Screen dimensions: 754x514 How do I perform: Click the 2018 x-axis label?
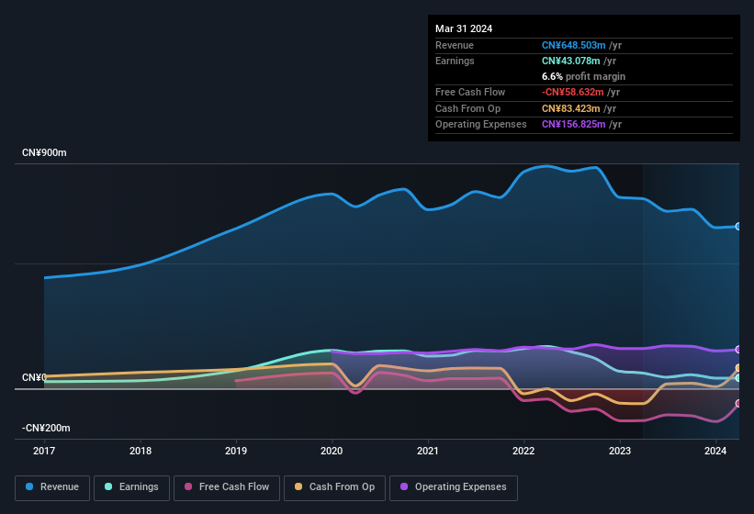(141, 451)
